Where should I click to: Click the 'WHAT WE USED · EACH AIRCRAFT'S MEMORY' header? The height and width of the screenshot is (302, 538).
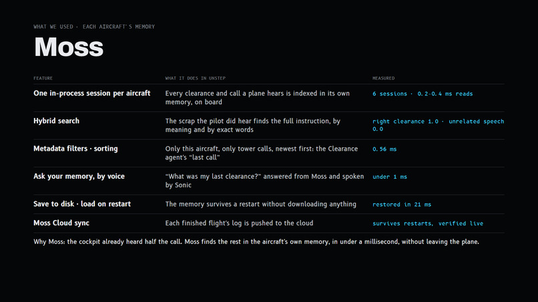[x=94, y=27]
